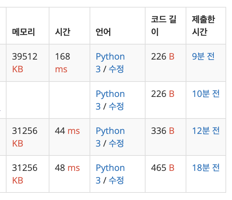Open Python 3 link in 12분 전 row
Viewport: 232px width, 200px height.
110,137
